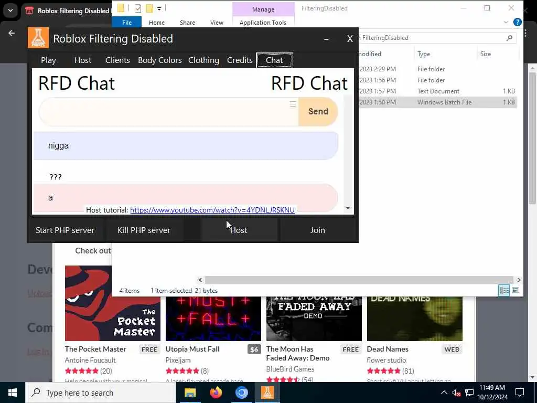Image resolution: width=537 pixels, height=403 pixels.
Task: Click the RFD orange flask logo
Action: pos(38,38)
